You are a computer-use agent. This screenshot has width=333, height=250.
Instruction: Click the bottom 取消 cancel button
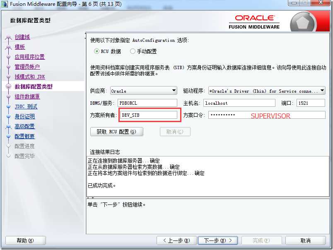tap(305, 240)
